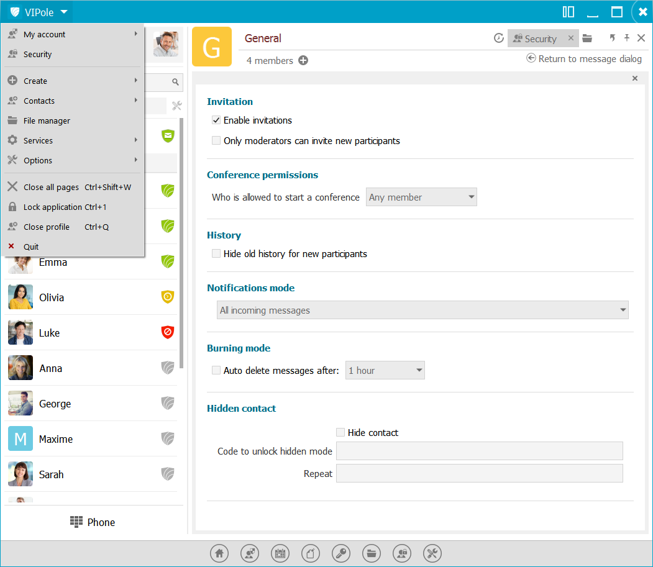Open password manager key icon

tap(340, 553)
